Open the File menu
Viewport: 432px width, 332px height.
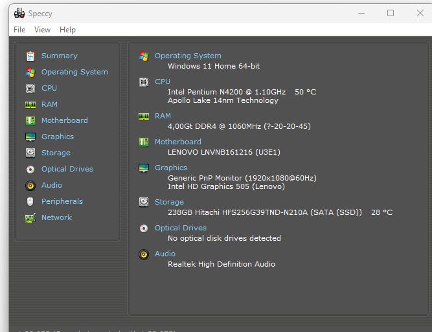[x=19, y=30]
